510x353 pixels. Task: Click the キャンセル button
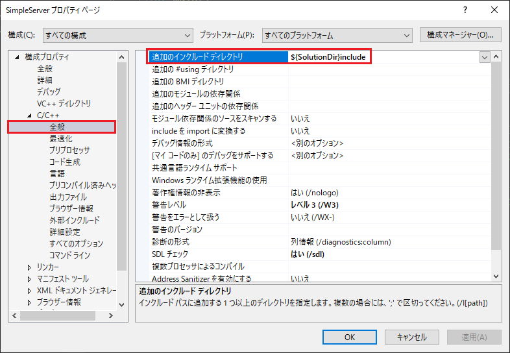tap(411, 337)
